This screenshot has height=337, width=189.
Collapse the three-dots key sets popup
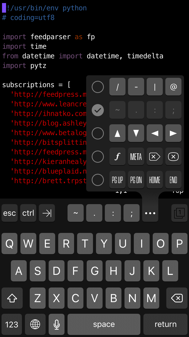[150, 213]
